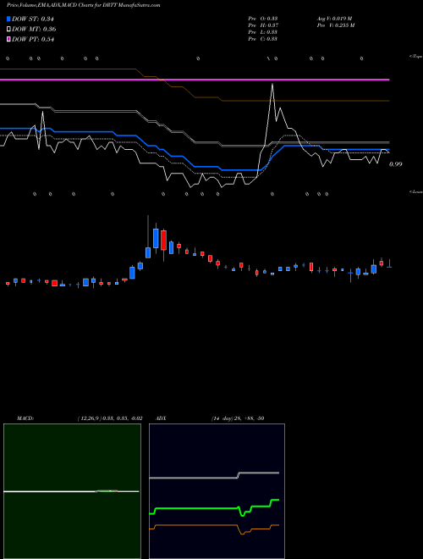
Task: Click the 'Pre L: 0.33' low value
Action: (x=263, y=32)
